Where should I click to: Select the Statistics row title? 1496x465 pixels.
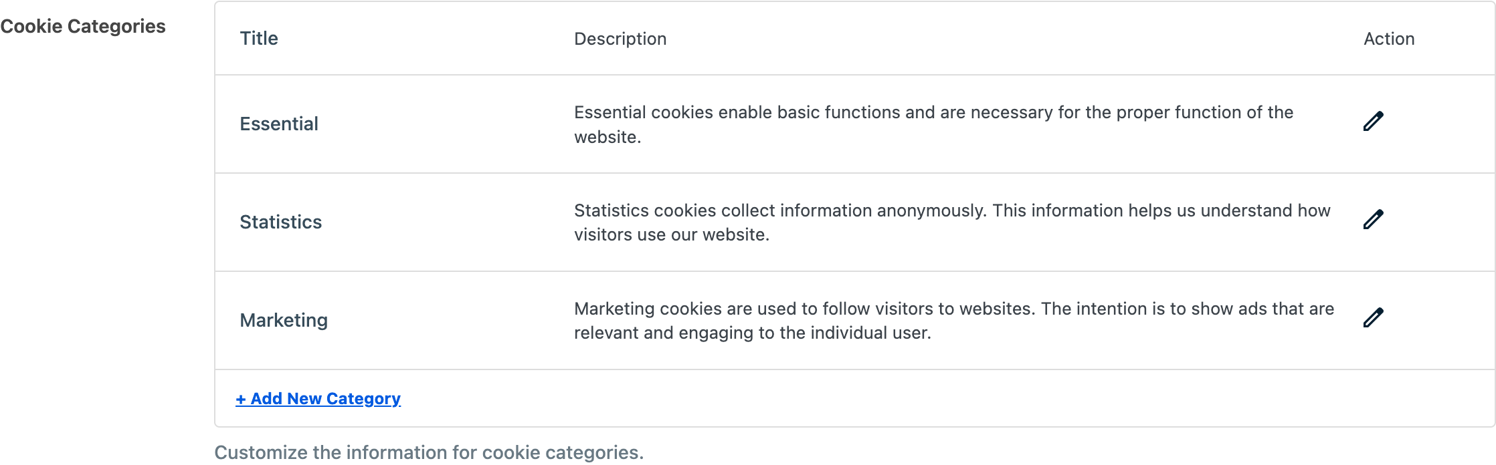pos(280,222)
